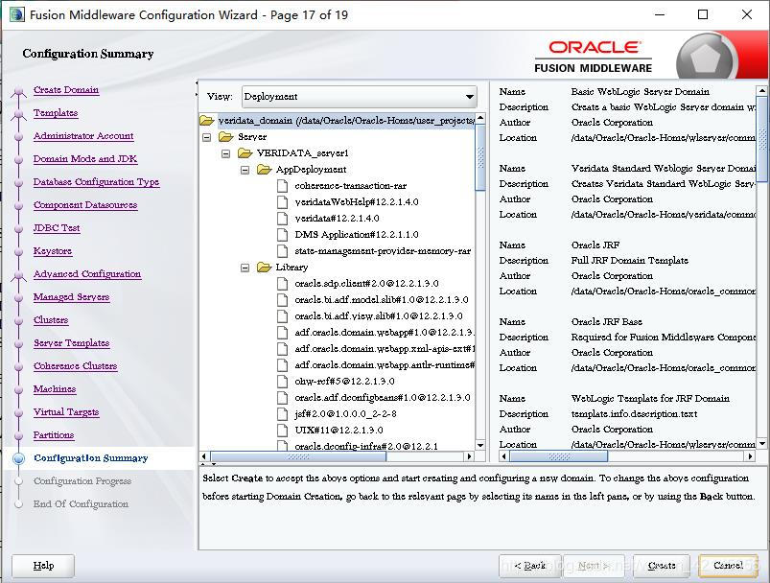Go to Templates step

[56, 113]
